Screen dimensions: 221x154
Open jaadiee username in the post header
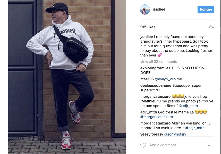click(x=159, y=9)
